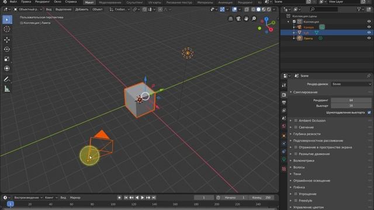Open the View Layer properties tab icon
The image size is (374, 210).
[x=284, y=110]
